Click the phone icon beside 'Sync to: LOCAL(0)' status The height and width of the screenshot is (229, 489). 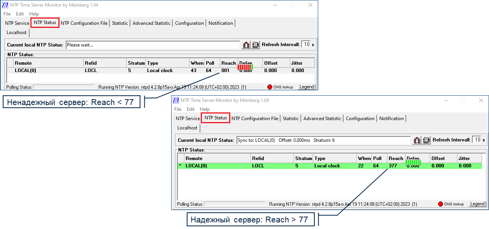coord(426,140)
